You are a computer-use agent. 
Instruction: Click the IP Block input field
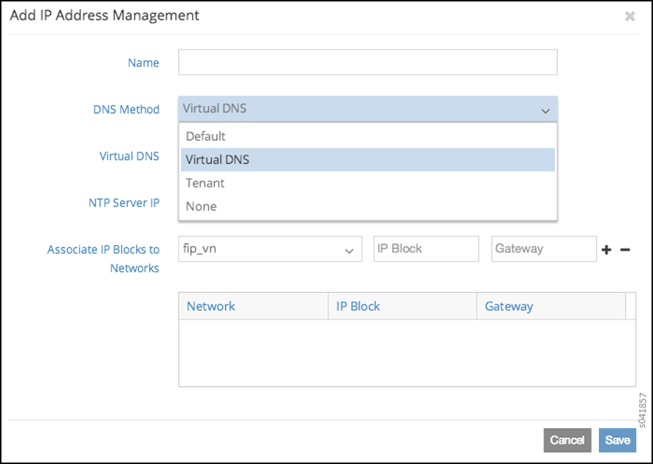point(426,249)
